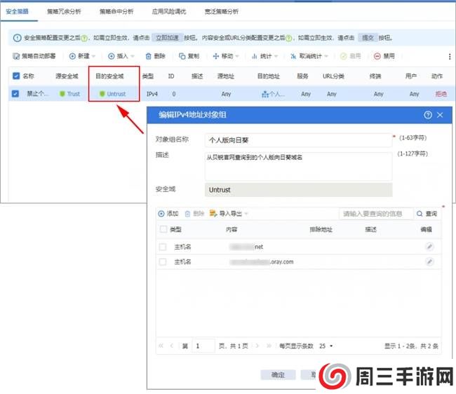
Task: Click the 禁用 disable icon in the toolbar
Action: pos(377,56)
